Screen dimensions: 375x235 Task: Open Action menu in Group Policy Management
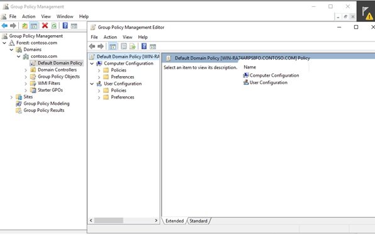click(29, 16)
